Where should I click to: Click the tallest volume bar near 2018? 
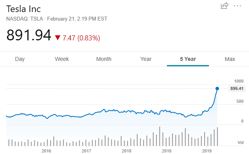click(160, 136)
